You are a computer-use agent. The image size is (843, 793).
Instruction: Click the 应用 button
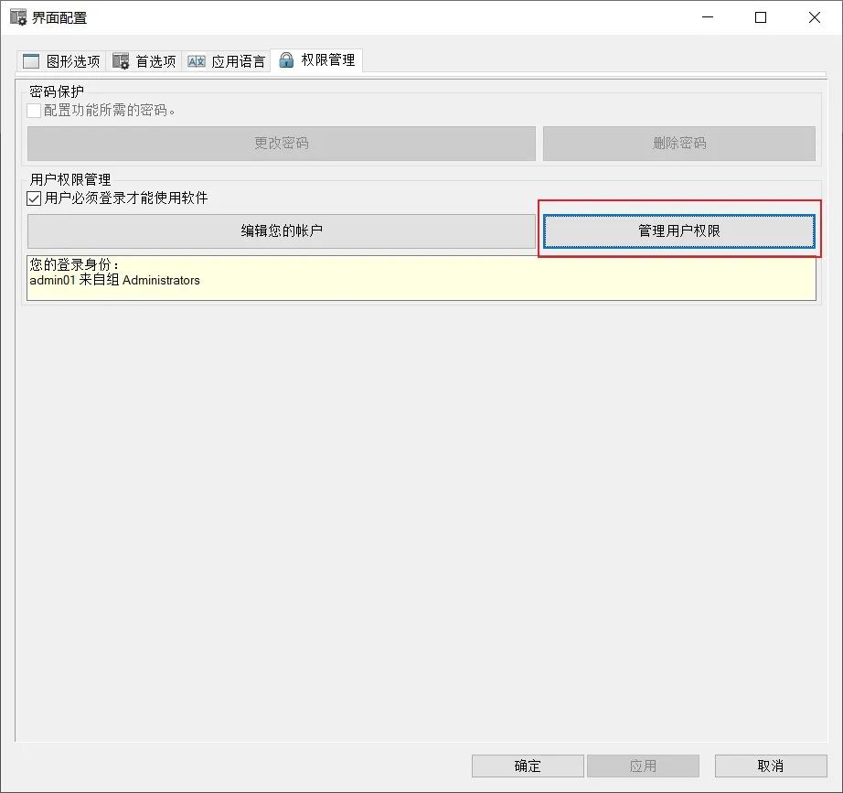641,766
